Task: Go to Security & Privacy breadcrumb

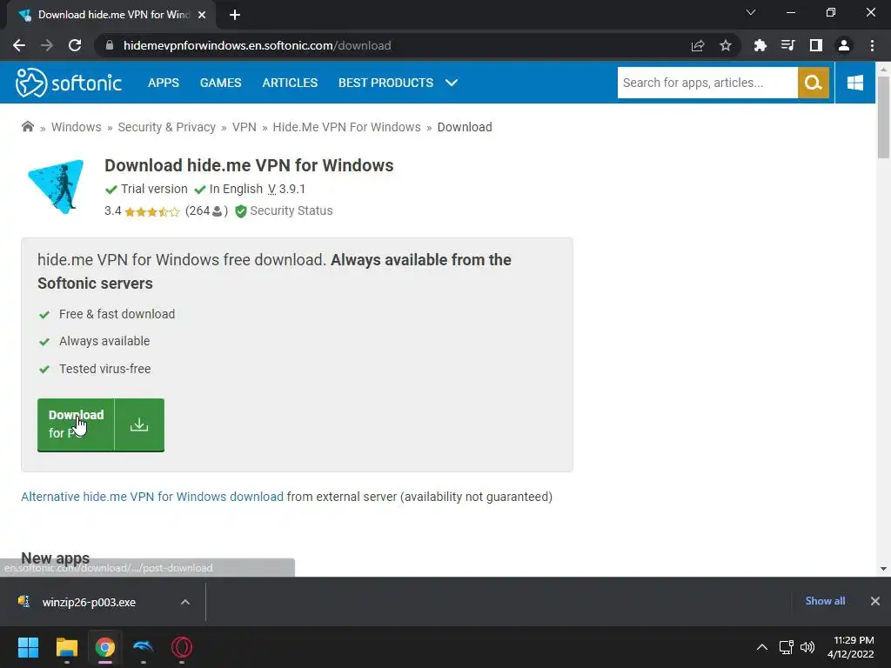Action: [x=166, y=127]
